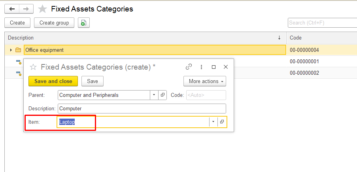The image size is (357, 172).
Task: Click the Save button
Action: coord(93,81)
